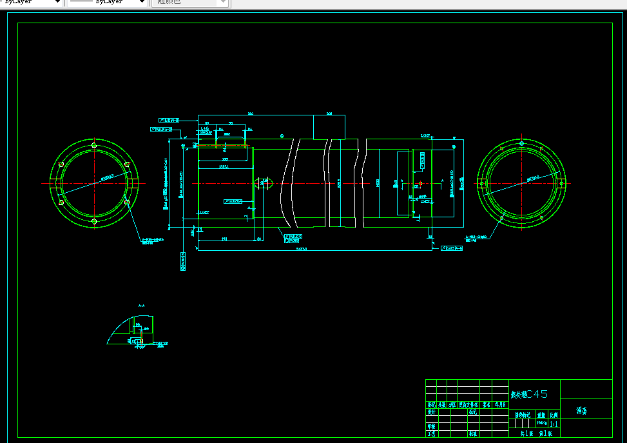Click the C45 material text in title block
The height and width of the screenshot is (443, 627).
pyautogui.click(x=537, y=394)
